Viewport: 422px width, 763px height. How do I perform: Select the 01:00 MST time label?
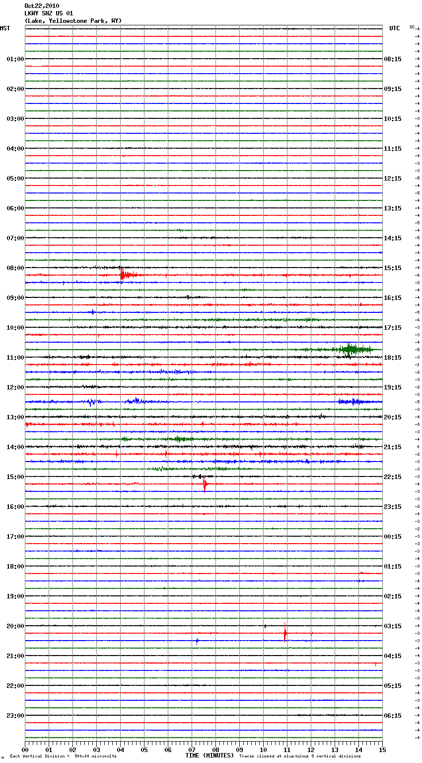click(15, 59)
